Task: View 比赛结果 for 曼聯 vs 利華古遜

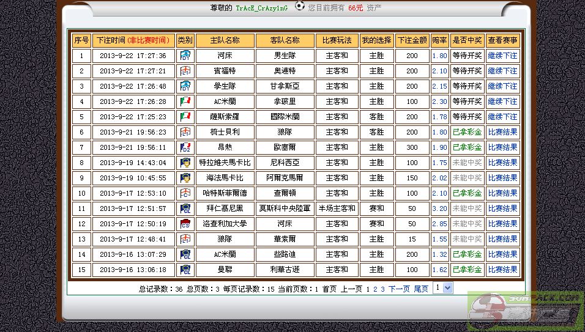Action: pyautogui.click(x=502, y=270)
